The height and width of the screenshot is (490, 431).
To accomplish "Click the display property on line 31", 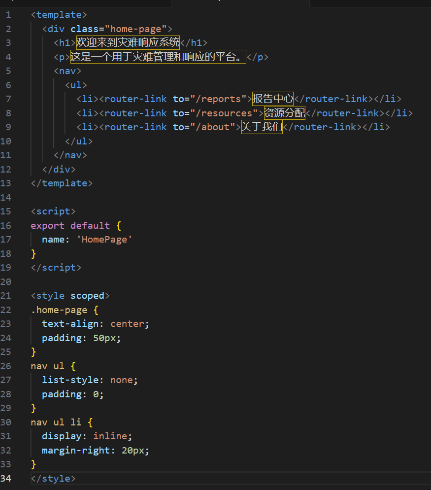I will [62, 437].
